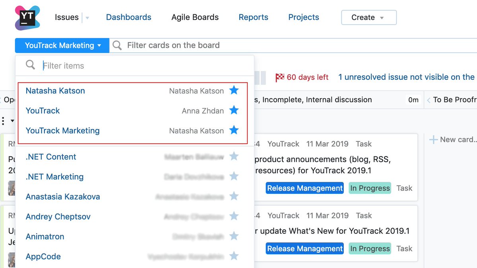Unstar the Natasha Katson board
This screenshot has height=268, width=477.
point(234,91)
